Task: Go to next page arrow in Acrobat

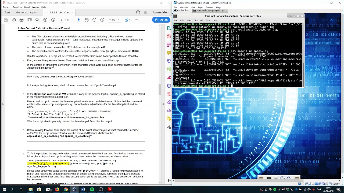Action: coord(53,20)
